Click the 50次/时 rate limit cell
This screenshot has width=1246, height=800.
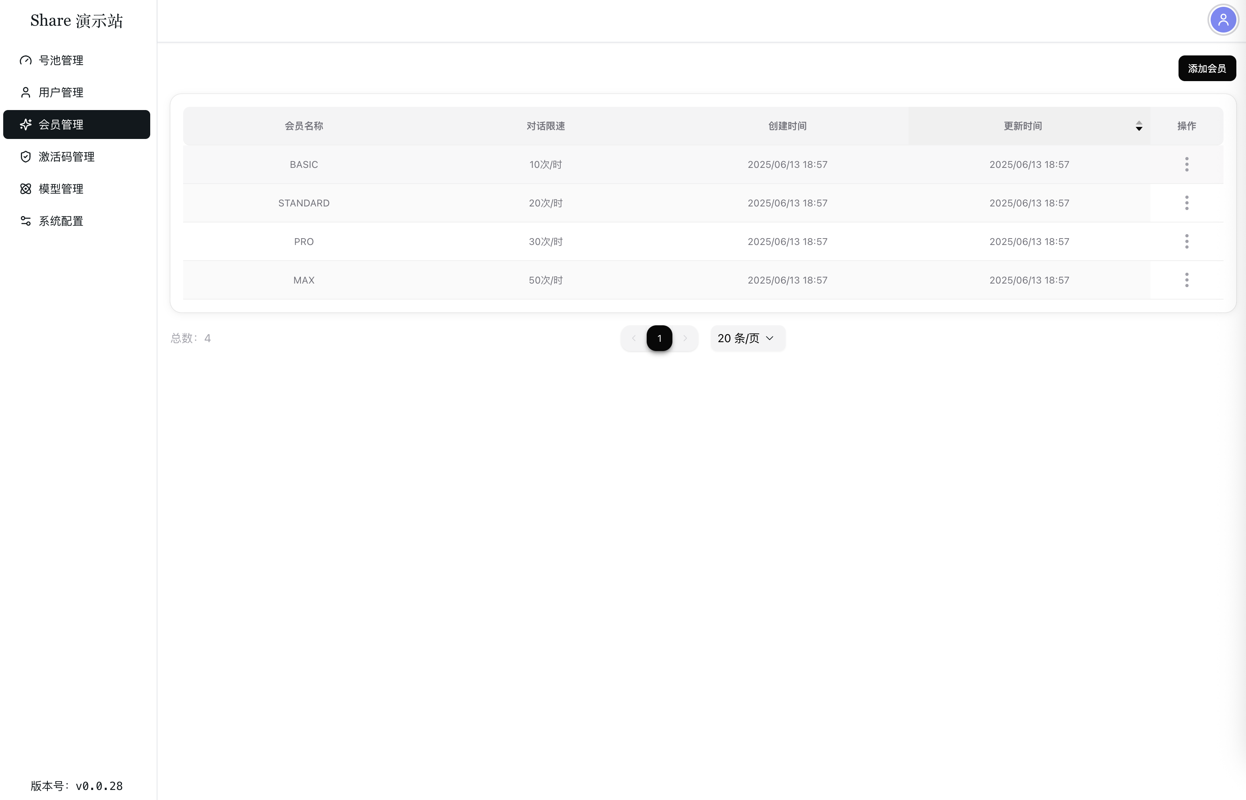(x=545, y=280)
